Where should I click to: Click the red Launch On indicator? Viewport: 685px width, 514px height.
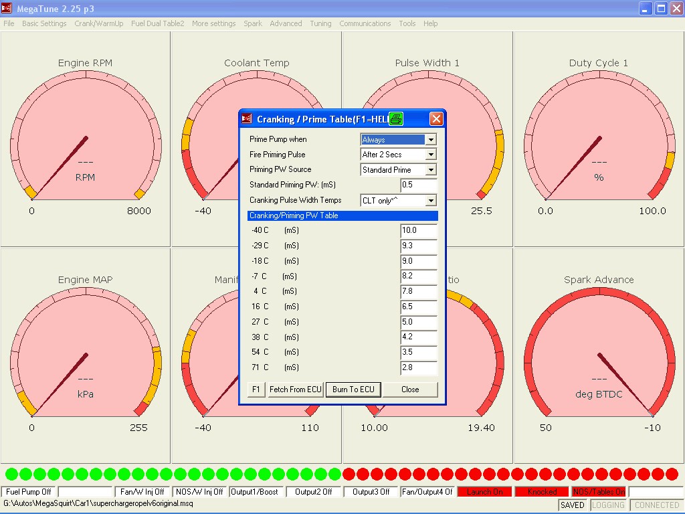click(x=485, y=492)
